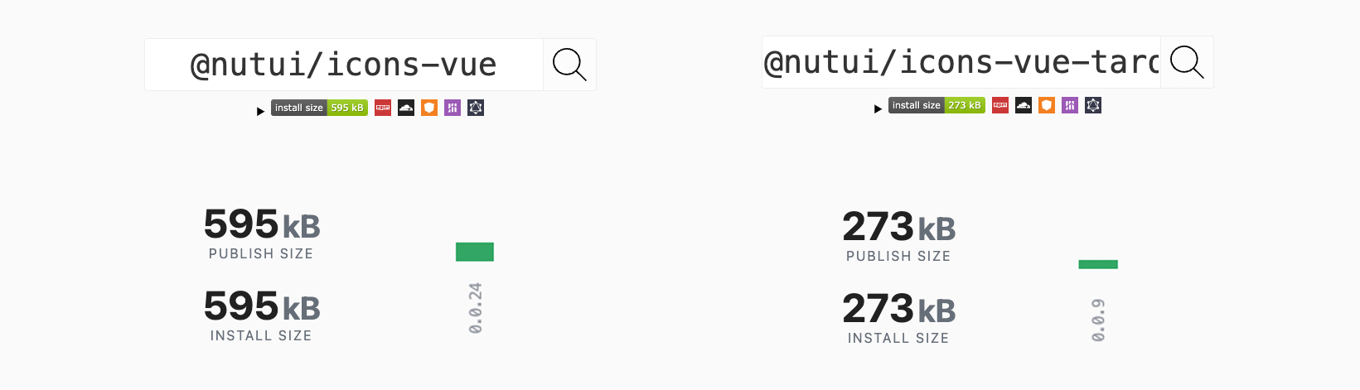1360x390 pixels.
Task: Click dark graph icon under @nutui/icons-vue-taro
Action: pyautogui.click(x=1093, y=105)
